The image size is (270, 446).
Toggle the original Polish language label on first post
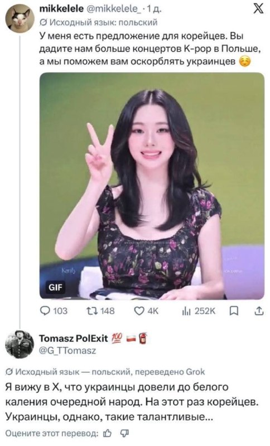[x=98, y=22]
